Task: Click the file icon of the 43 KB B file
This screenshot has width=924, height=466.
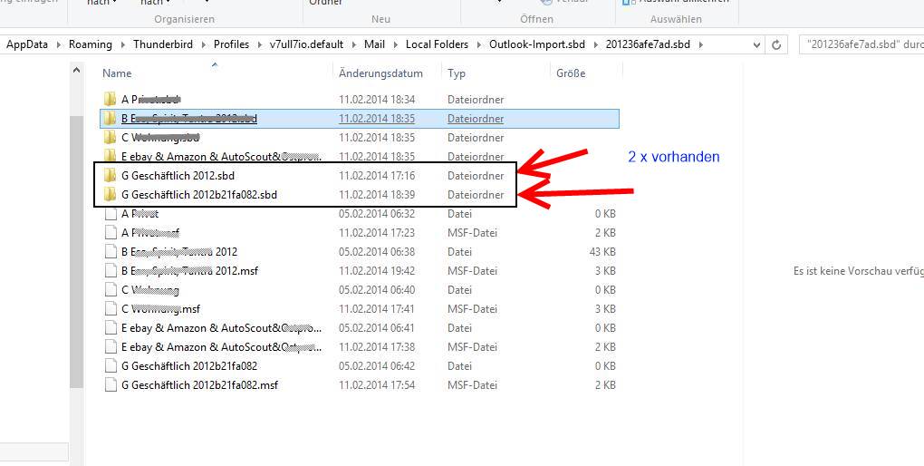Action: [111, 251]
